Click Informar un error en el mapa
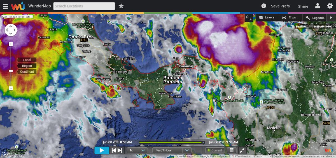 (319, 156)
